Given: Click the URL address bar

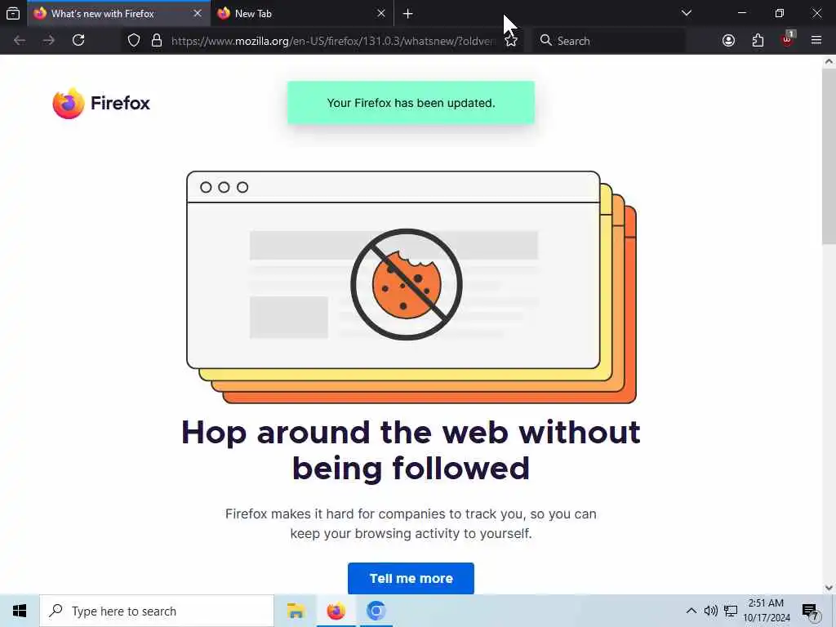Looking at the screenshot, I should 333,41.
